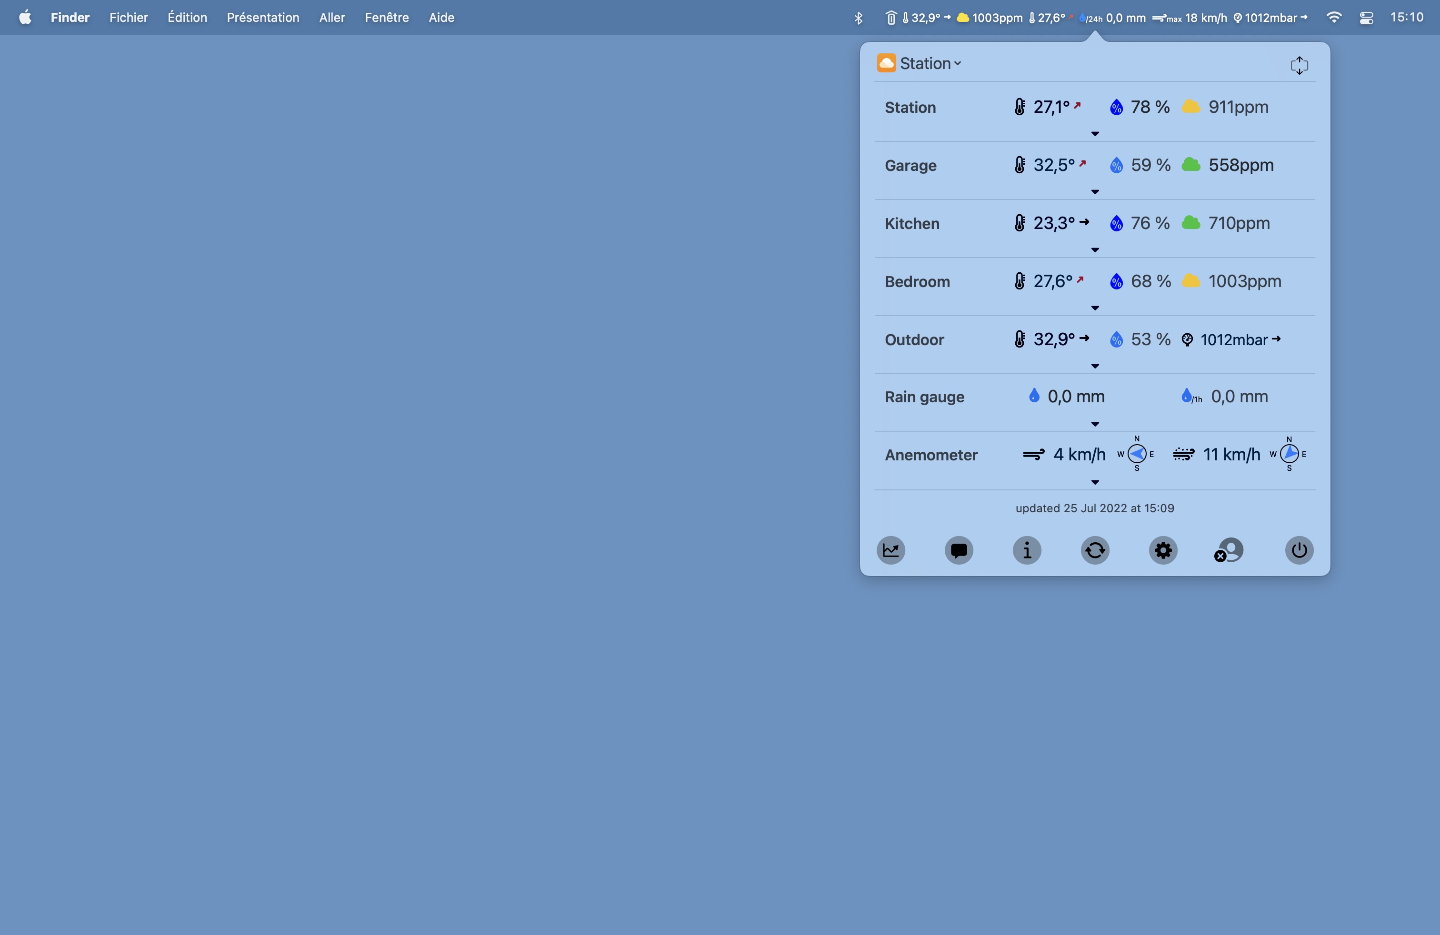Open the Présentation menu
The height and width of the screenshot is (935, 1440).
262,18
